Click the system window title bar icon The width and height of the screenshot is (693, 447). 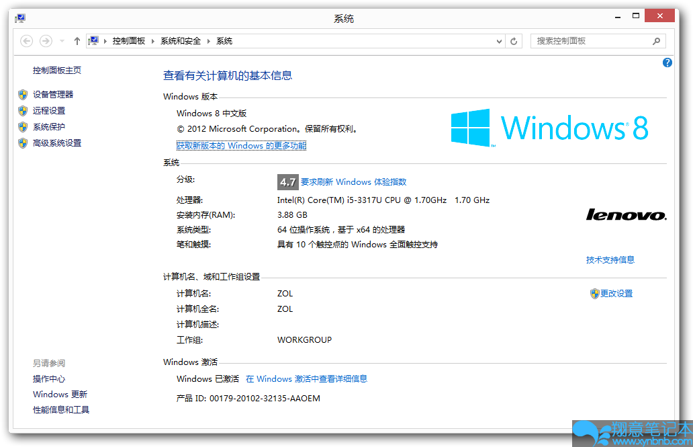[20, 18]
